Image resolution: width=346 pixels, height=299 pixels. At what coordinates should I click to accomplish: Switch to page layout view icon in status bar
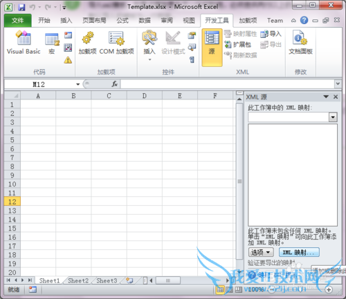point(229,289)
